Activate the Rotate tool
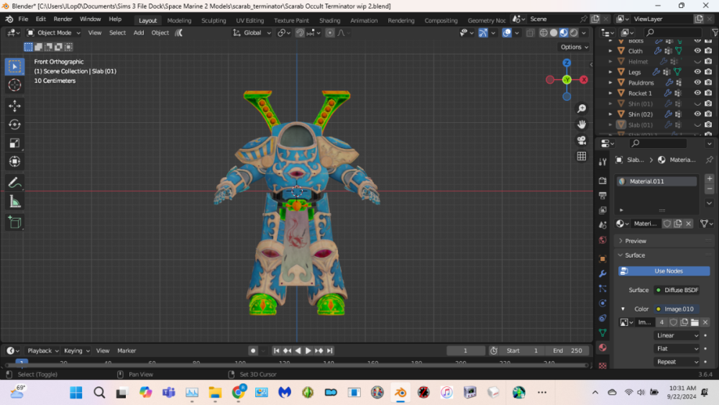 click(x=14, y=124)
